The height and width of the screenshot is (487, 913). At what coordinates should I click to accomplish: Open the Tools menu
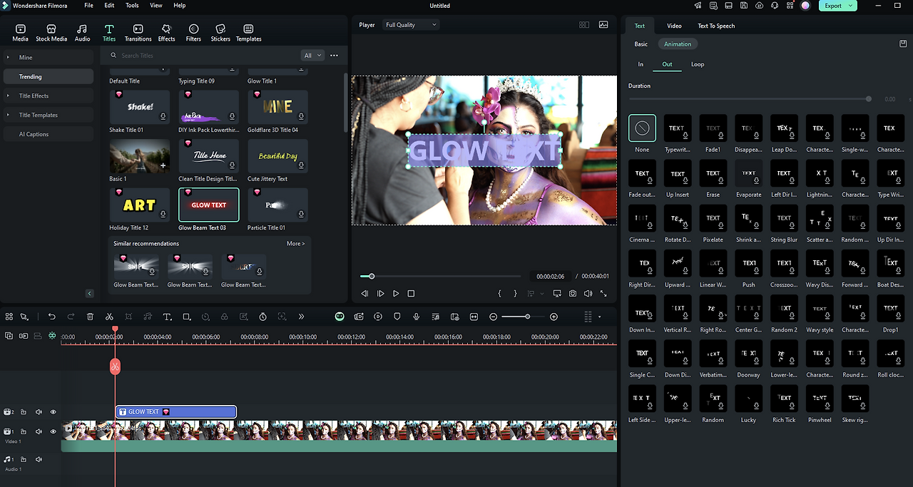tap(132, 5)
